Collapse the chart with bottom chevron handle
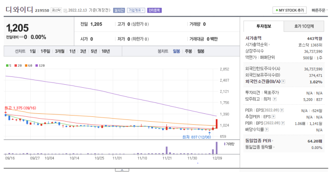Image resolution: width=335 pixels, height=172 pixels. pyautogui.click(x=122, y=170)
